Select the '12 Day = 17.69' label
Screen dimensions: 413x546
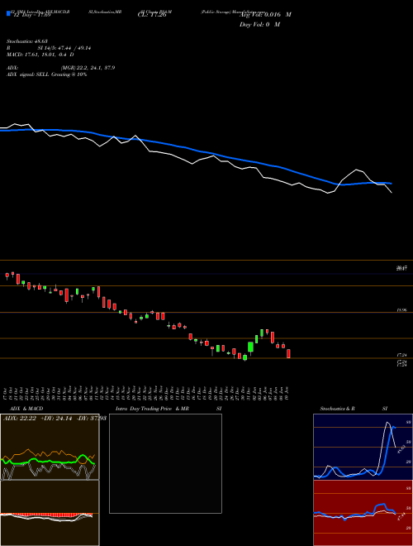tap(31, 15)
